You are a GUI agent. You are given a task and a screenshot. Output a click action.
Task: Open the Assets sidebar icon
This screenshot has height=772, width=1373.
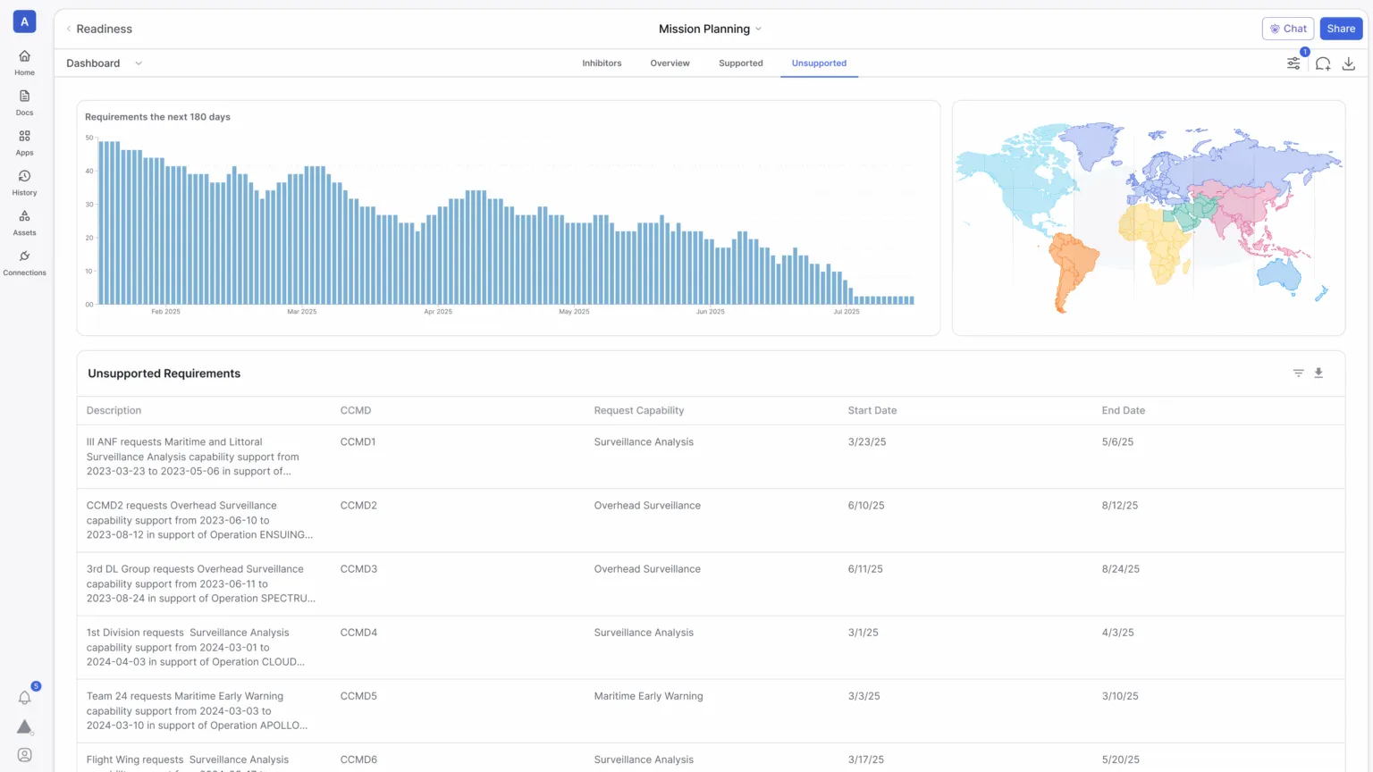pyautogui.click(x=24, y=216)
